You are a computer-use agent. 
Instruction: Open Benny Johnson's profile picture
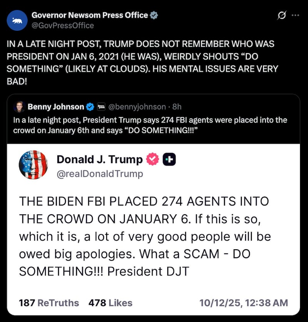pos(19,107)
